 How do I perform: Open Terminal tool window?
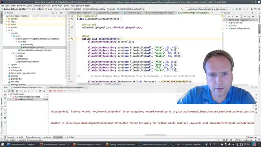tap(9, 137)
